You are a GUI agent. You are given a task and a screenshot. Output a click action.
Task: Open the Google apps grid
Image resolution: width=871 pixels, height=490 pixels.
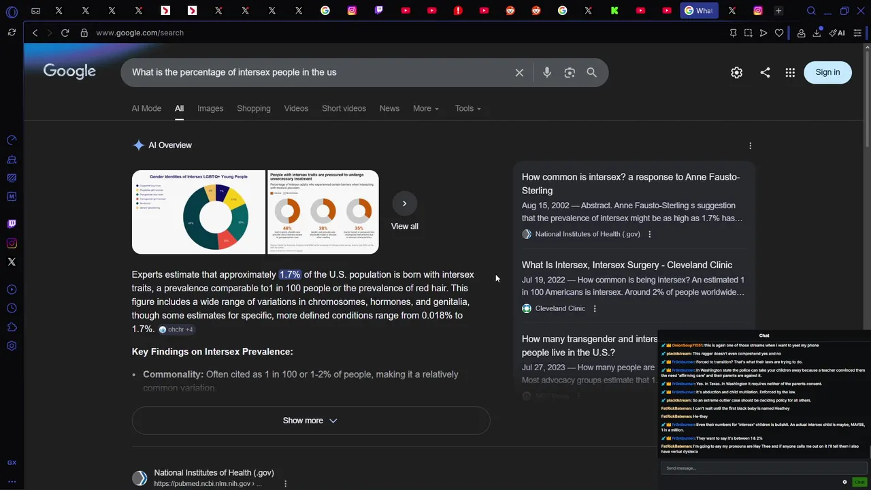[790, 72]
